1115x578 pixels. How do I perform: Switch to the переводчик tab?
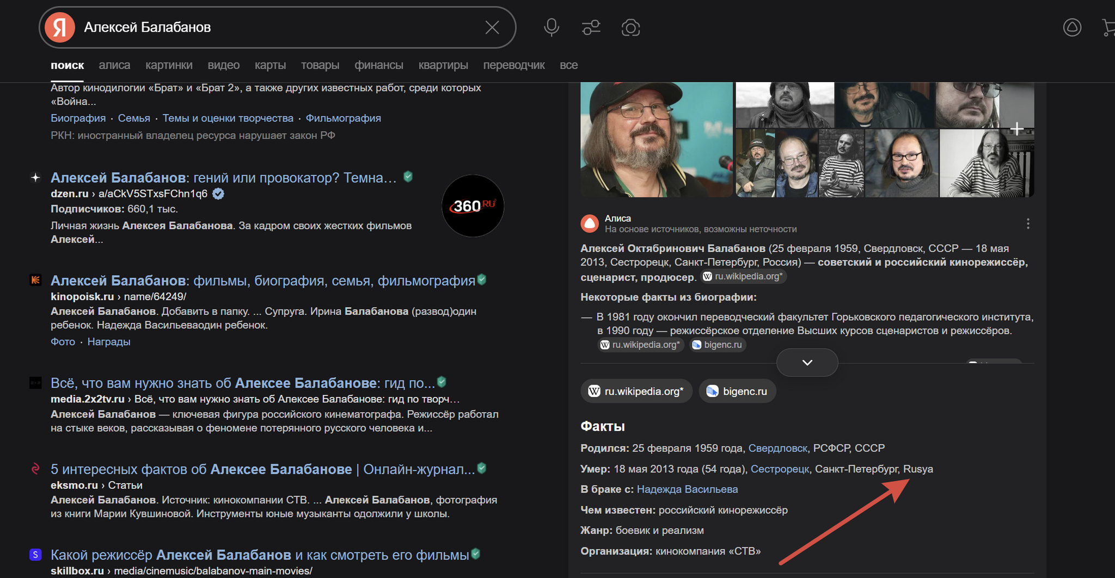(514, 65)
